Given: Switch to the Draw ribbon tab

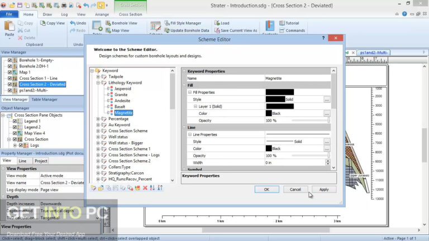Looking at the screenshot, I should click(47, 14).
